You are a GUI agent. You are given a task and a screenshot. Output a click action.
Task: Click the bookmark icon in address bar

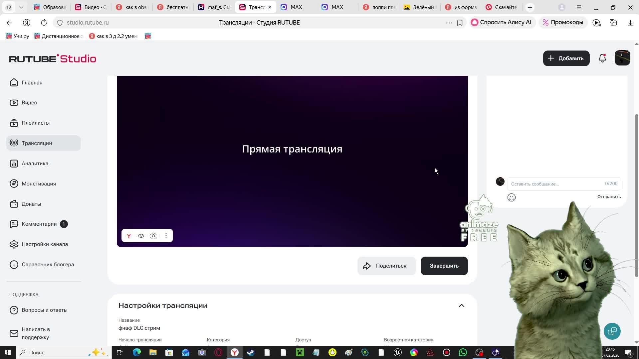(x=460, y=23)
